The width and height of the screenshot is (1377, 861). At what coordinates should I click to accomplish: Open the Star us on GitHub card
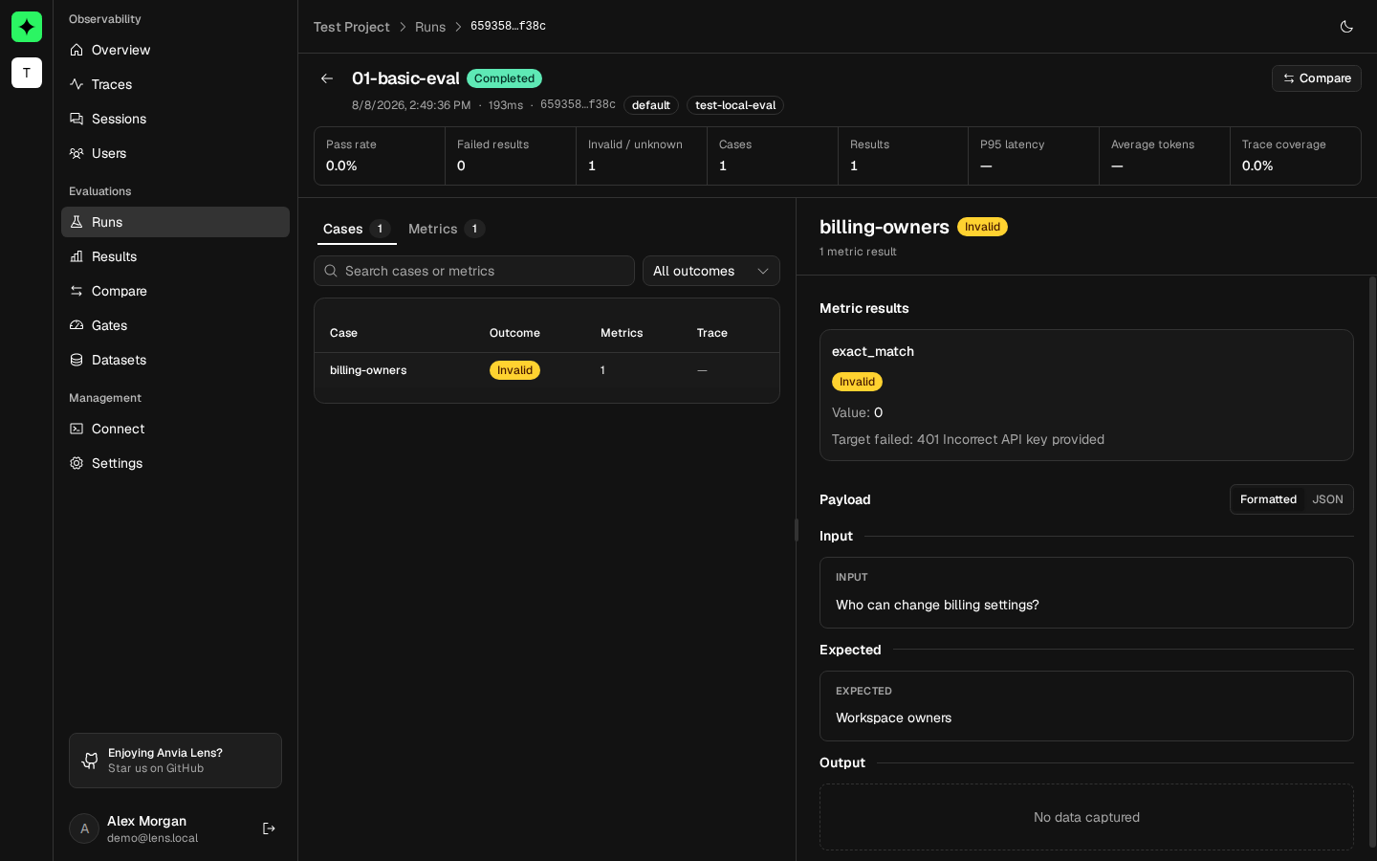(x=175, y=761)
